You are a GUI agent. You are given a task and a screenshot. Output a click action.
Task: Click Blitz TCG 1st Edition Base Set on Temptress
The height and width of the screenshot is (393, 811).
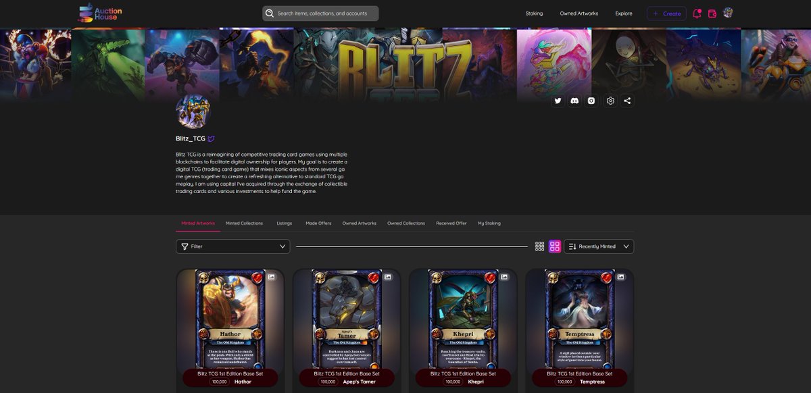579,373
